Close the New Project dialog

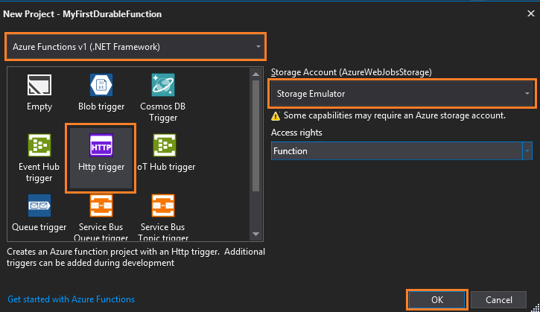coord(531,13)
